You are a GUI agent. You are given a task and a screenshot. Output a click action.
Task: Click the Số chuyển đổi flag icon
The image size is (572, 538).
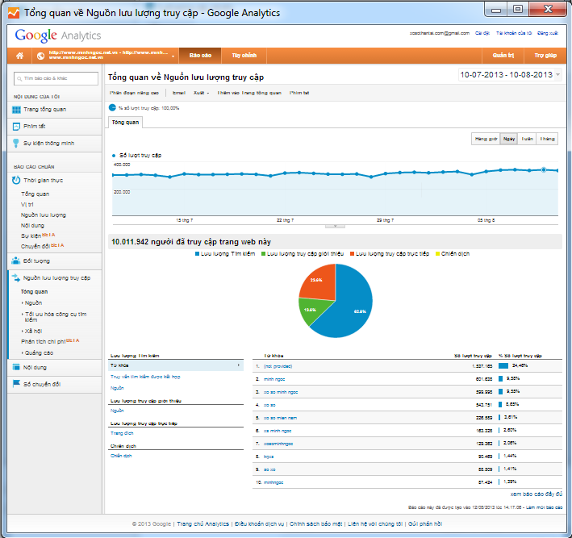pyautogui.click(x=16, y=384)
